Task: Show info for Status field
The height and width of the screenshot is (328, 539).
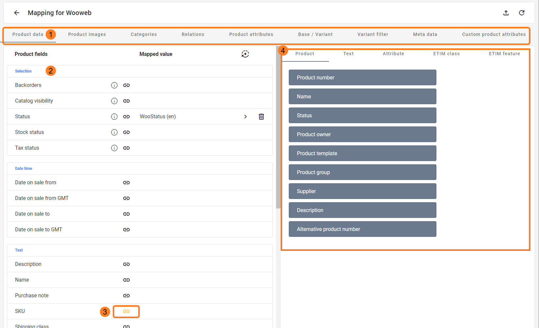Action: (x=114, y=117)
